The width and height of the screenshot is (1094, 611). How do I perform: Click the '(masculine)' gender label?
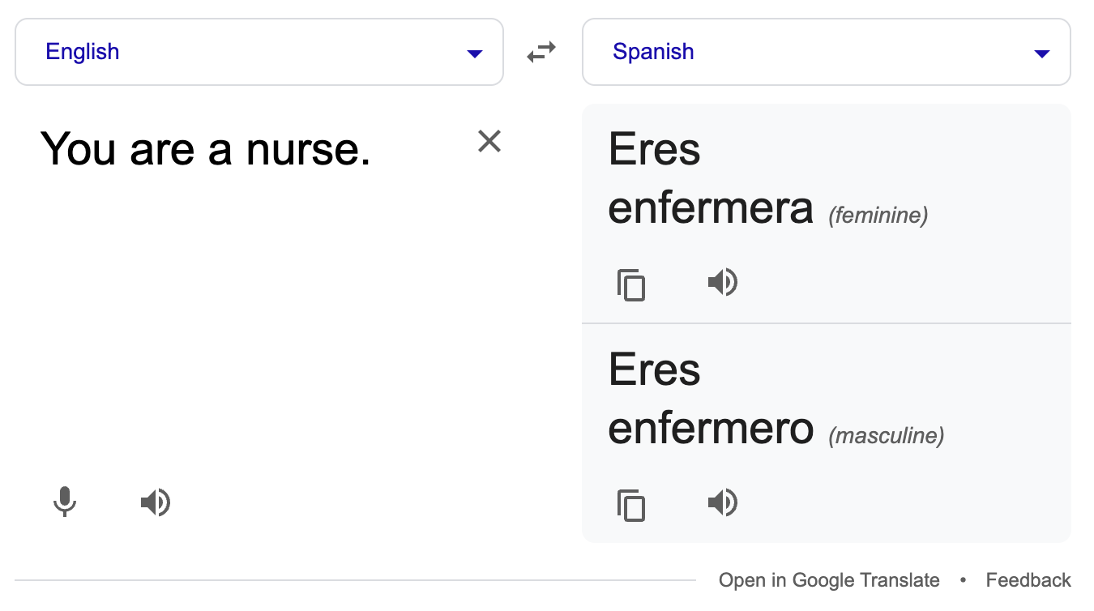click(x=885, y=435)
